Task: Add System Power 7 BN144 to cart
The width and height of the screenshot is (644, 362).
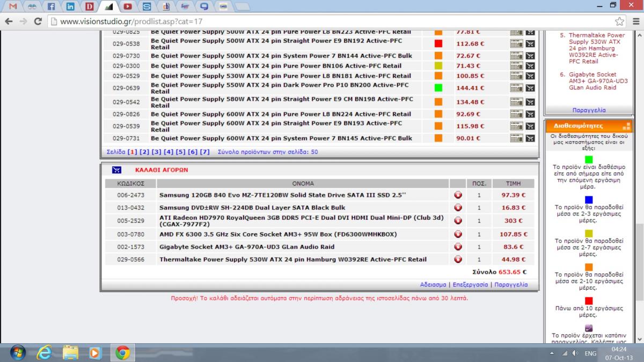Action: click(x=530, y=56)
